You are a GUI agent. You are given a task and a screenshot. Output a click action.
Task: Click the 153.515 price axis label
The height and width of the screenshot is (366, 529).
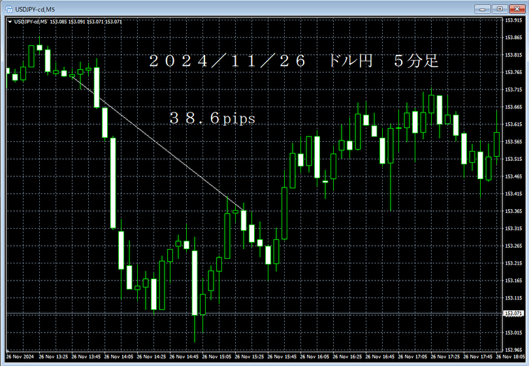tap(513, 159)
